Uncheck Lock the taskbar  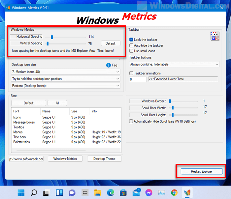coord(131,40)
